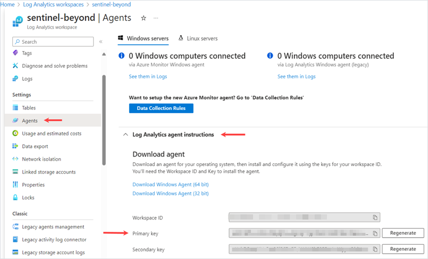
Task: Copy the Primary key value
Action: pos(375,233)
